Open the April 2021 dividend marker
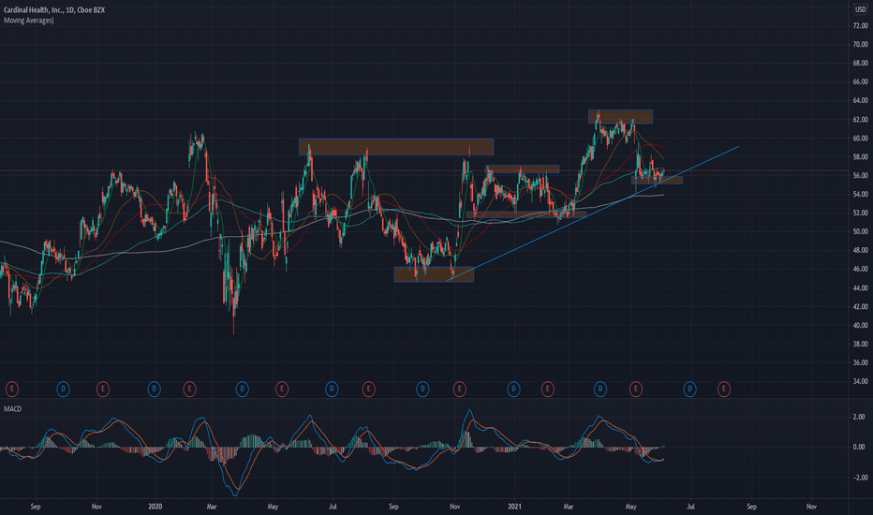The height and width of the screenshot is (515, 873). coord(599,389)
